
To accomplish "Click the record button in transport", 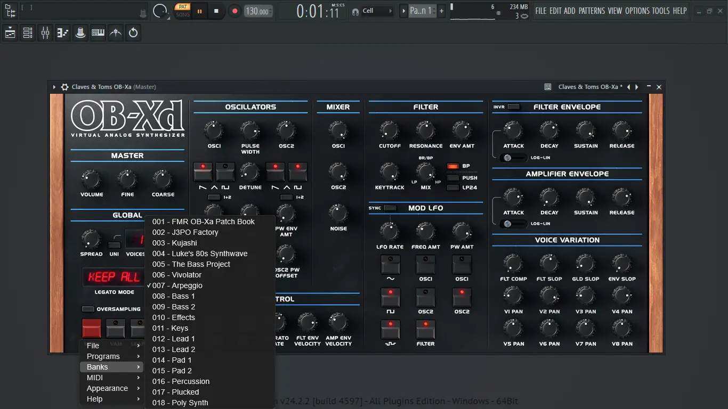I will tap(234, 11).
